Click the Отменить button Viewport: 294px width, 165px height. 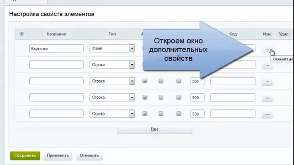[x=89, y=156]
